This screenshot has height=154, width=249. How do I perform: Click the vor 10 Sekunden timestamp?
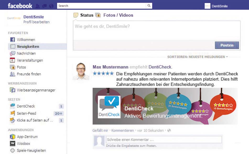pos(150,130)
